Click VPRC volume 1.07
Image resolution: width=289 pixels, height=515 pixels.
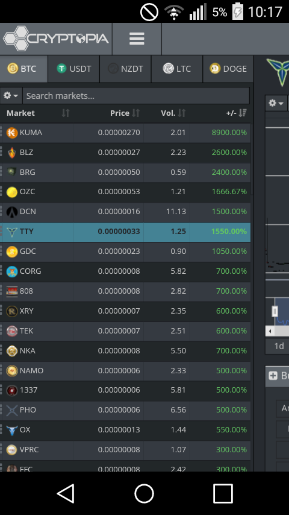pos(178,450)
